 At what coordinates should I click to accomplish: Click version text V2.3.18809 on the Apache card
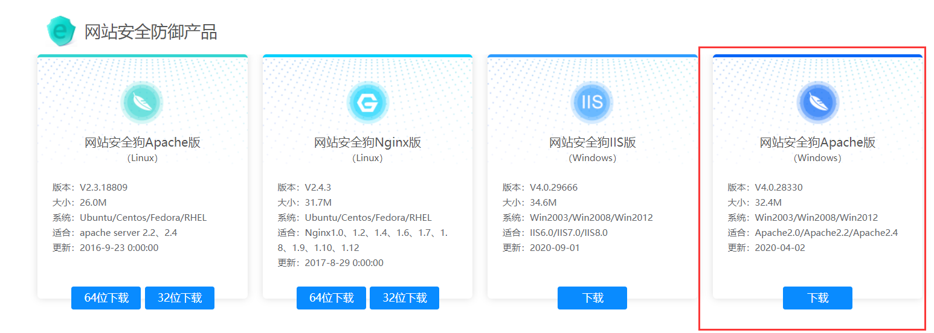103,188
